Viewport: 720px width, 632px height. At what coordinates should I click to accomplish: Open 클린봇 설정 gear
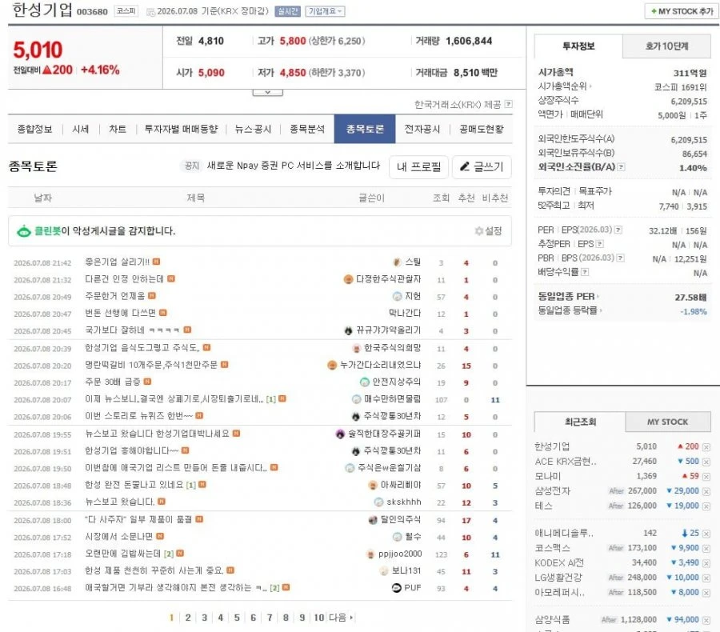[x=488, y=231]
